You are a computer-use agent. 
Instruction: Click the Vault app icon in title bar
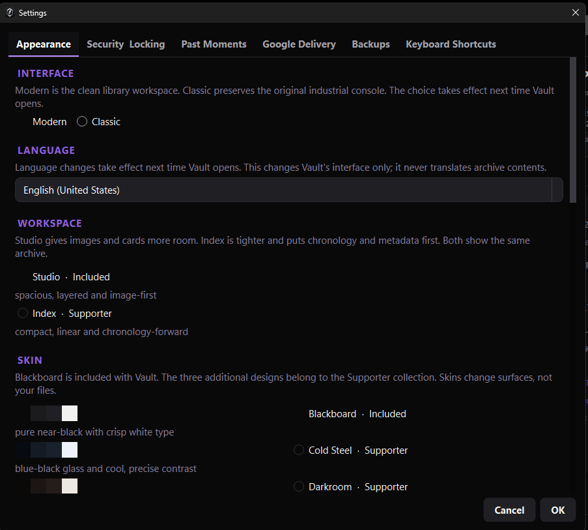10,12
